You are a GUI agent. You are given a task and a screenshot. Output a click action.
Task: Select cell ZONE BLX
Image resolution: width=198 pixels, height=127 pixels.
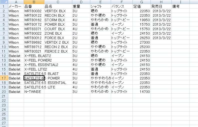point(58,33)
